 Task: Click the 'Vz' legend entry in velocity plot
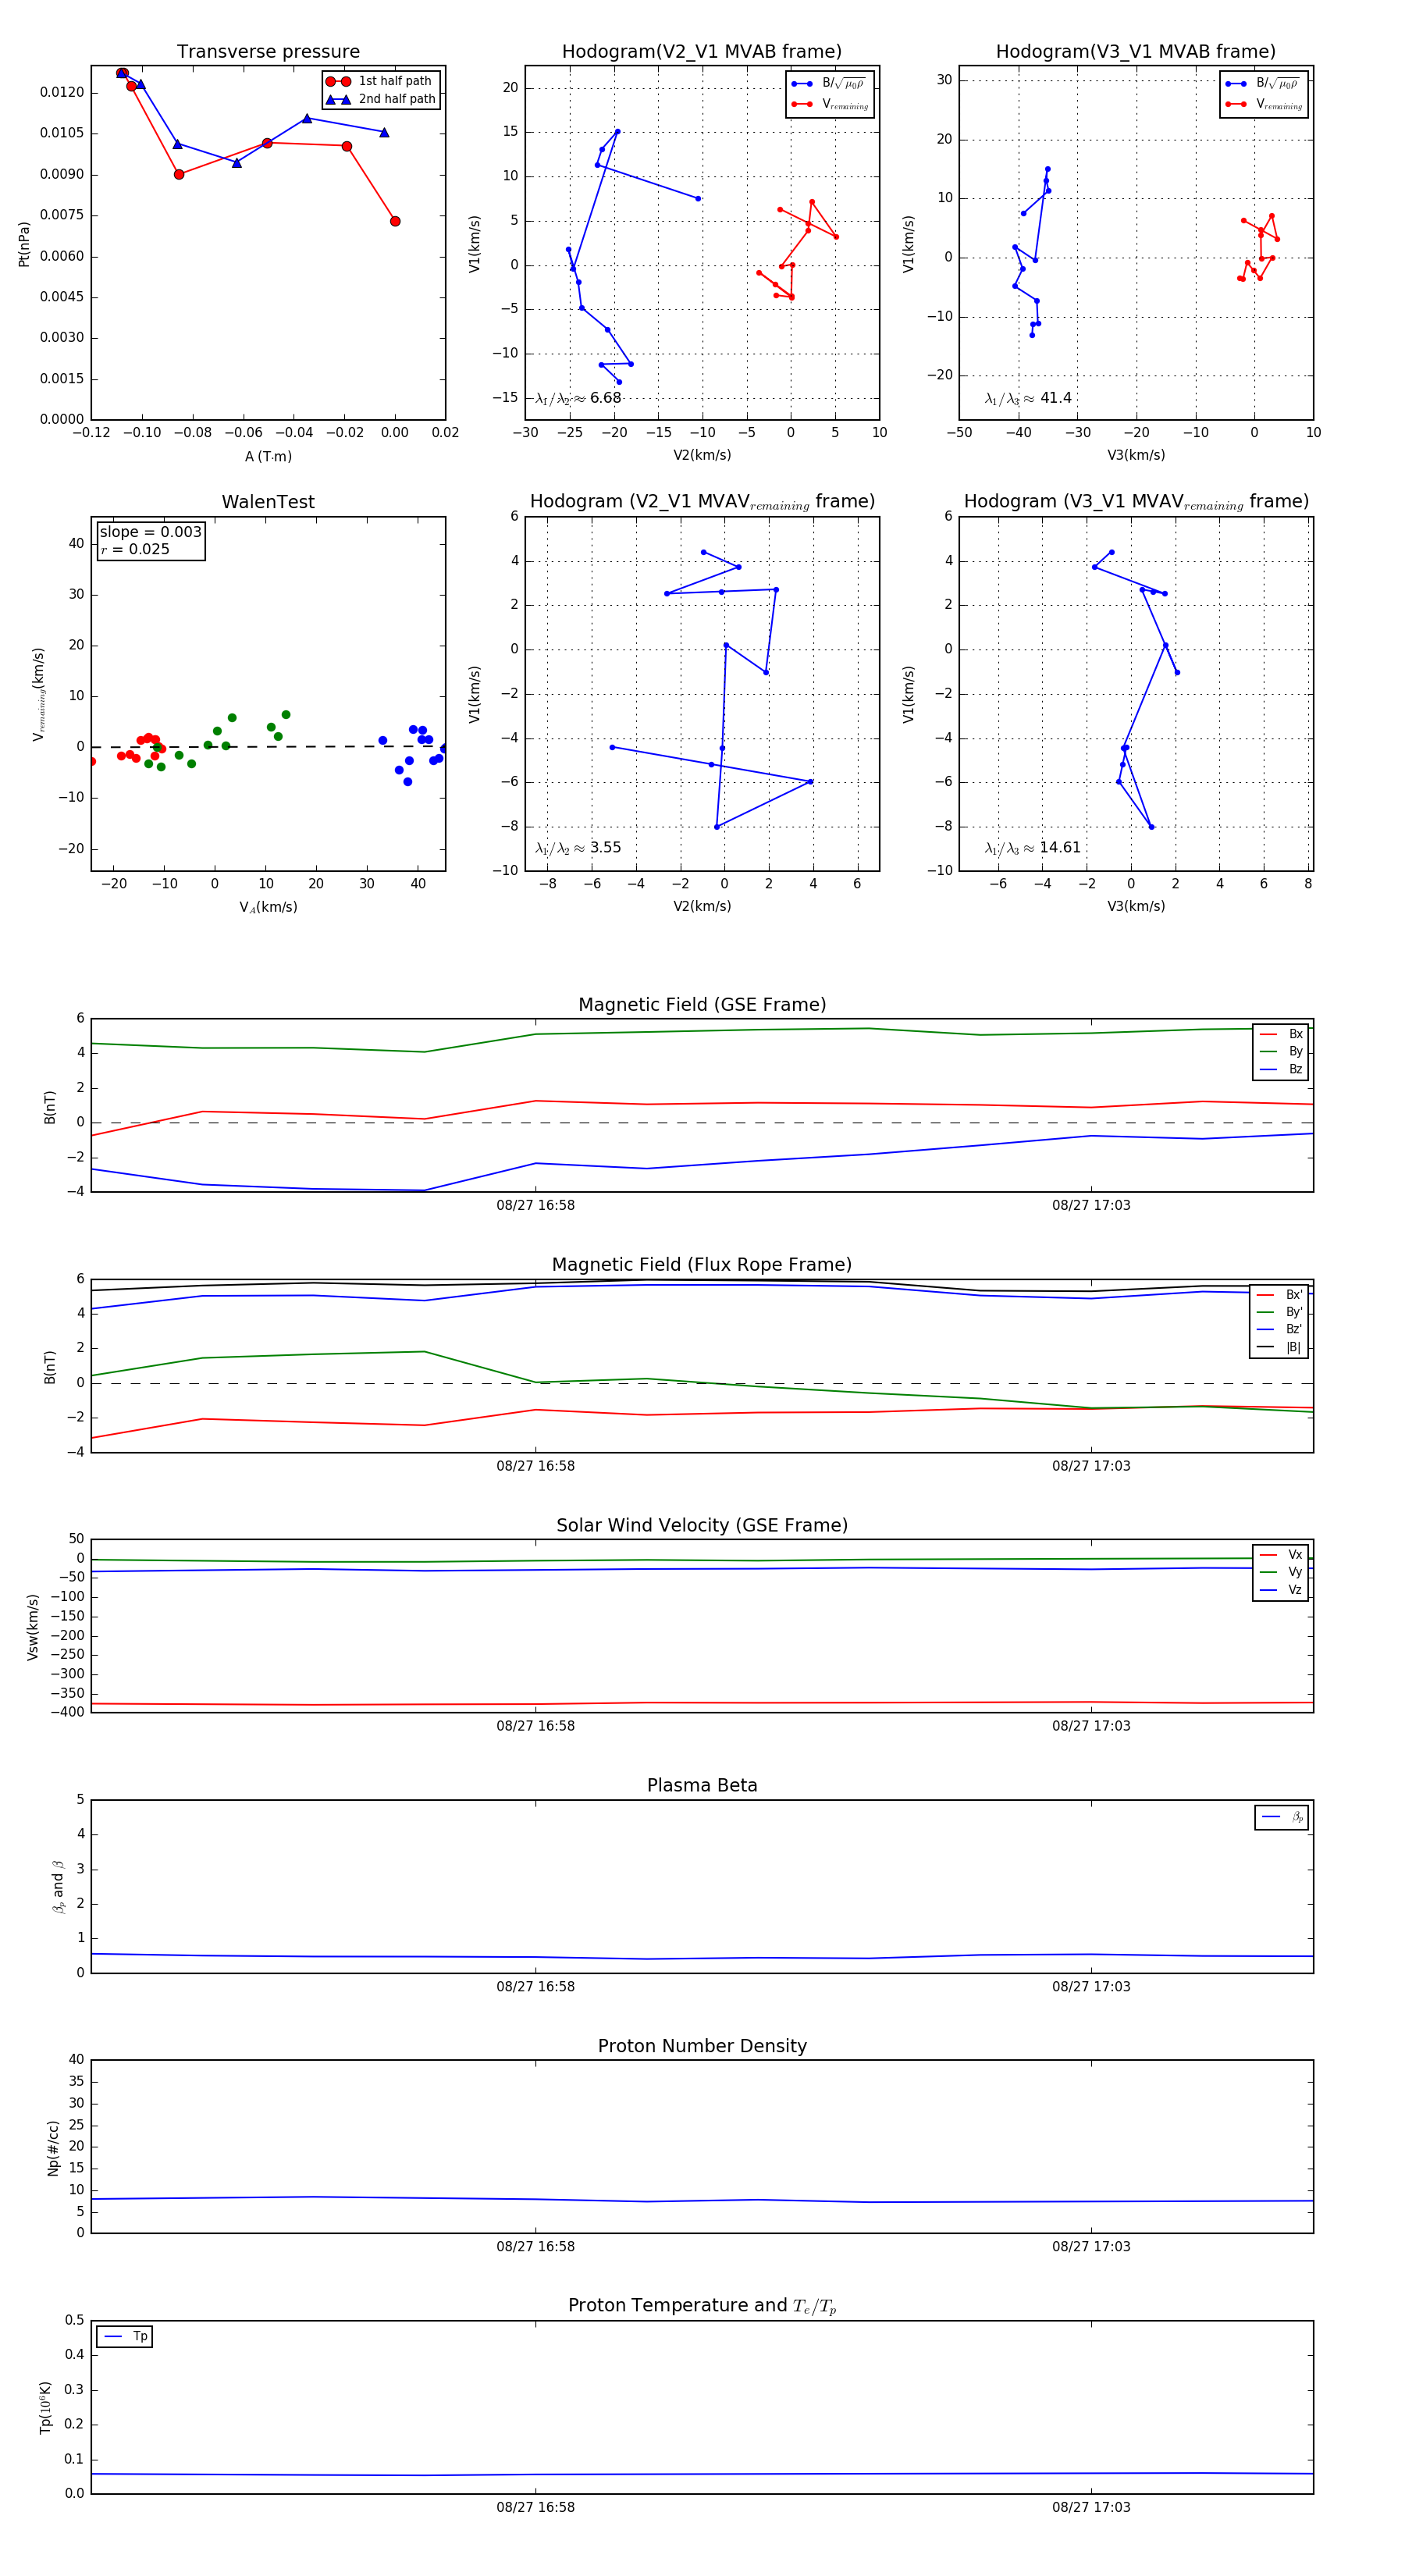point(1281,1590)
